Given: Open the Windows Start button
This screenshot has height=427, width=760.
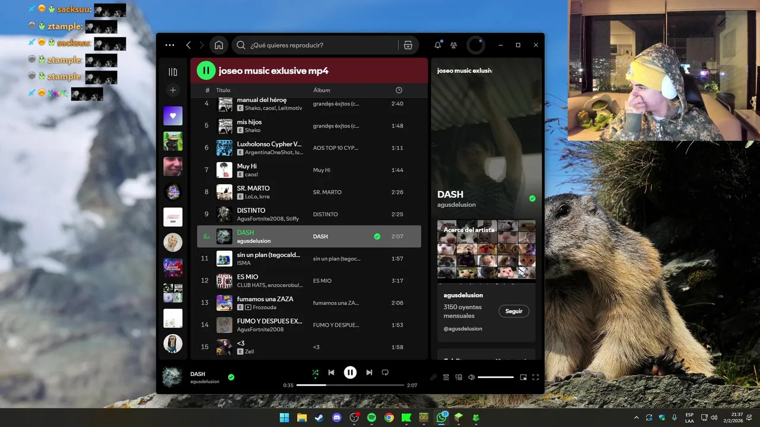Looking at the screenshot, I should 284,418.
